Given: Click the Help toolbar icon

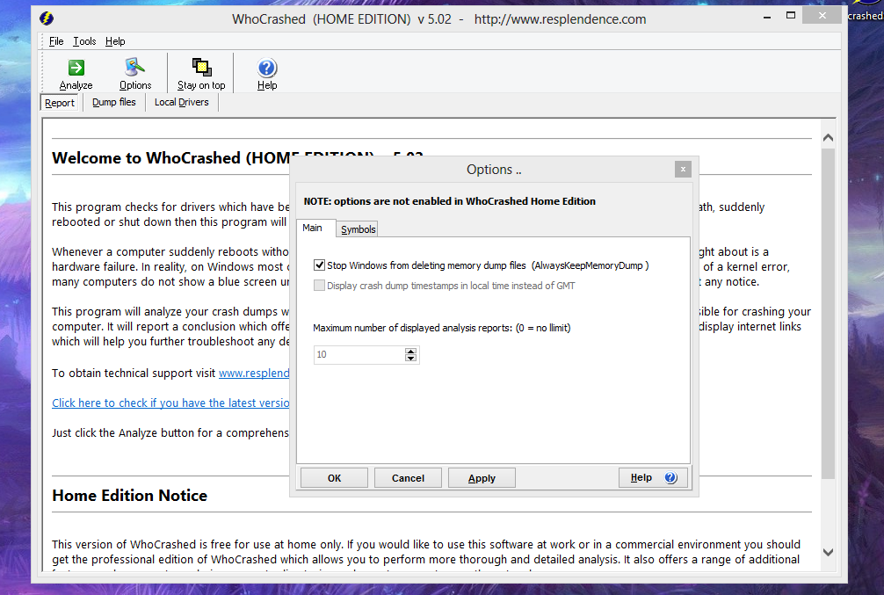Looking at the screenshot, I should pos(267,69).
